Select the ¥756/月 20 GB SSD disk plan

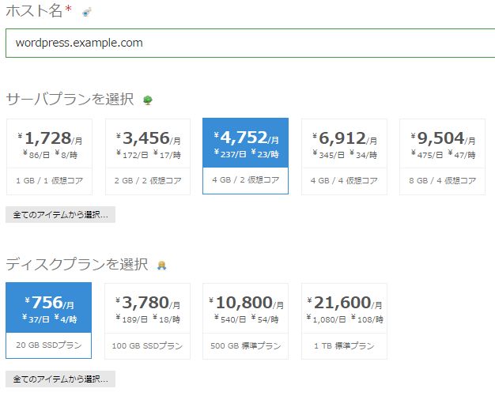click(49, 320)
